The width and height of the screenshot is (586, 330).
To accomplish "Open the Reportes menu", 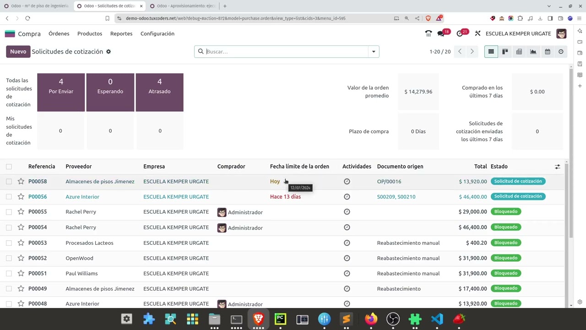I will (x=121, y=33).
